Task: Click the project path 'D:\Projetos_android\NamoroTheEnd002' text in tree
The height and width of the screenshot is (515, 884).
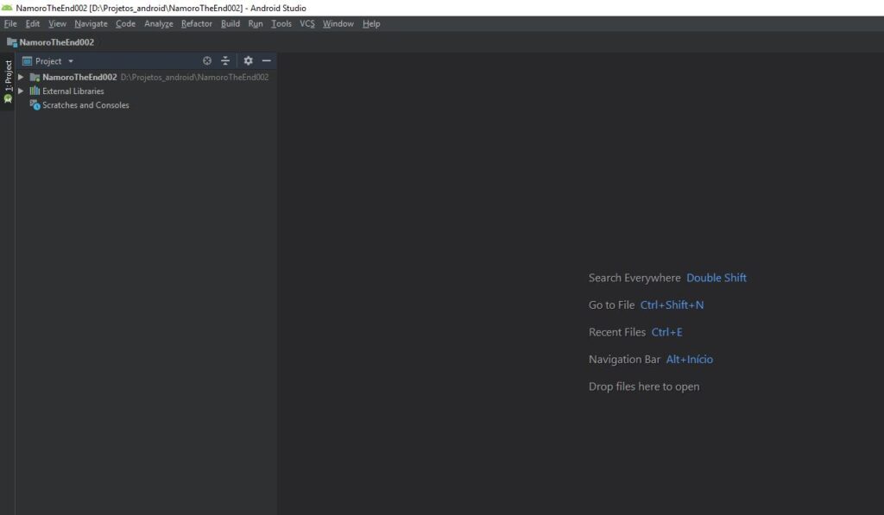Action: 194,77
